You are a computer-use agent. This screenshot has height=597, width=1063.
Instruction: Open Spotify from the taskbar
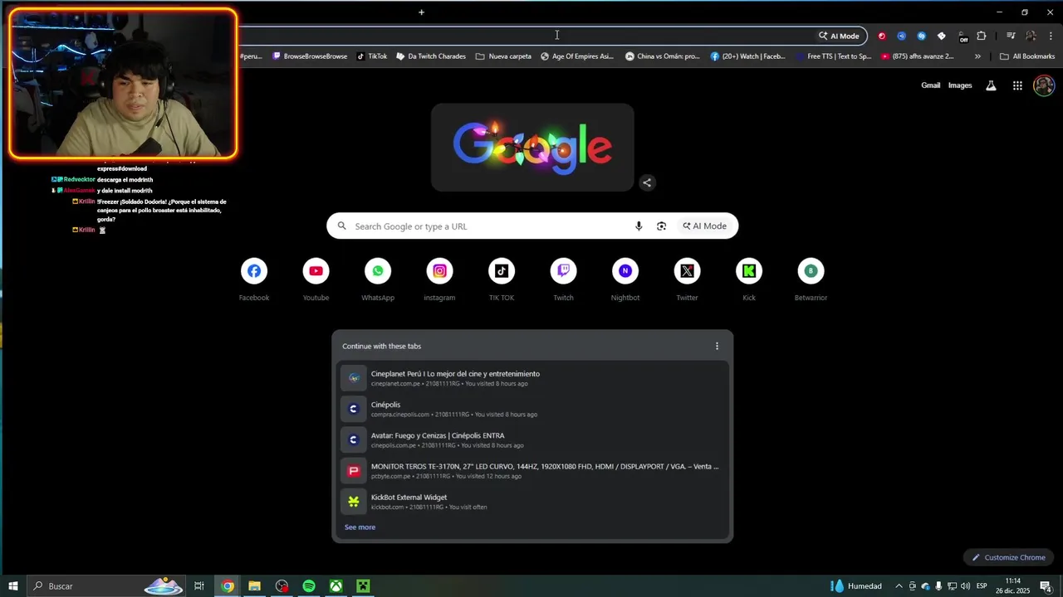(x=309, y=586)
